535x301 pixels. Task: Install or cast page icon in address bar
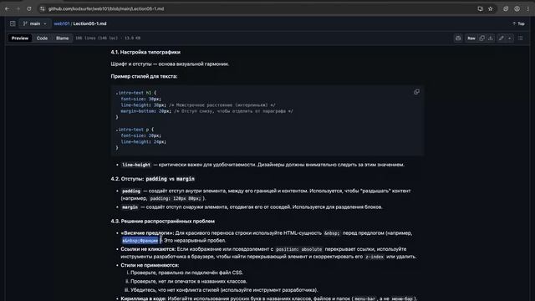point(480,9)
